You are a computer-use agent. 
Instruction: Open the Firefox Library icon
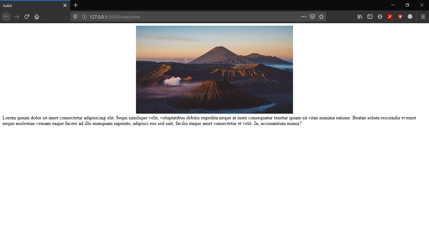(360, 17)
